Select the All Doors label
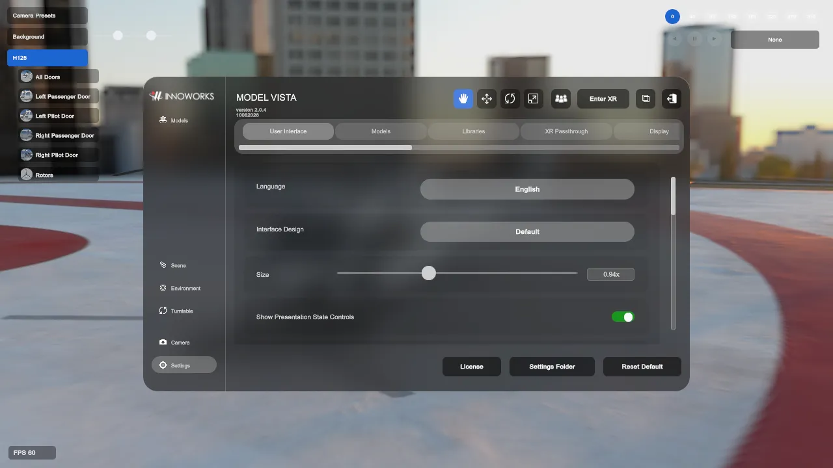The width and height of the screenshot is (833, 468). [x=48, y=77]
